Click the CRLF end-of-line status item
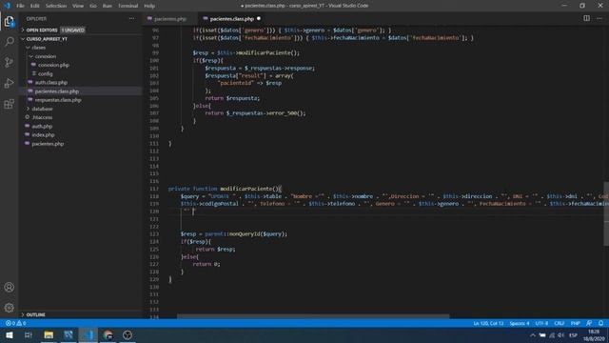 (x=560, y=323)
